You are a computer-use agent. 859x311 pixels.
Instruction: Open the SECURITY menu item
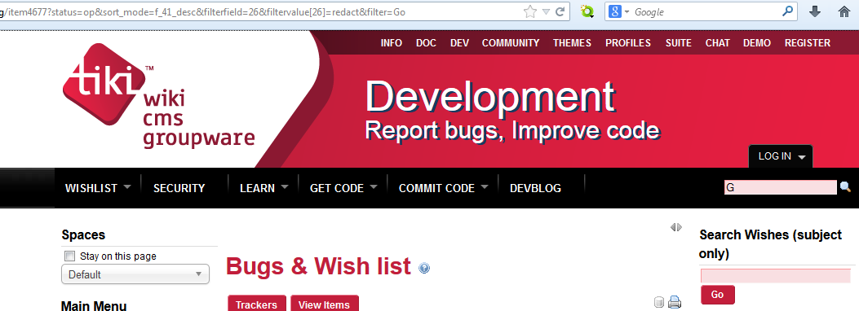coord(179,188)
